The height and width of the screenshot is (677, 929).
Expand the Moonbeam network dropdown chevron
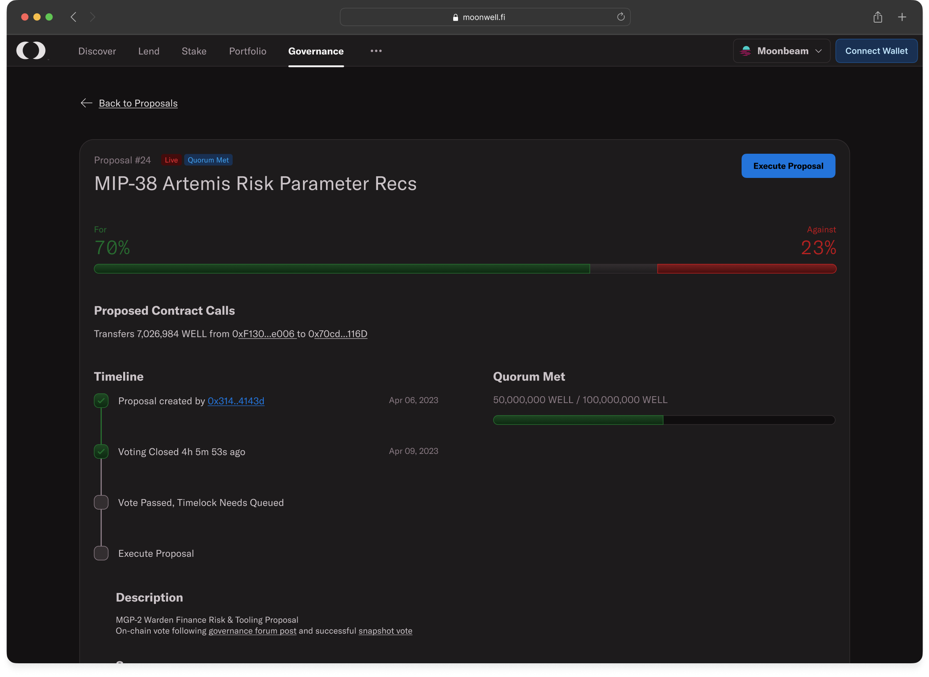[x=819, y=51]
